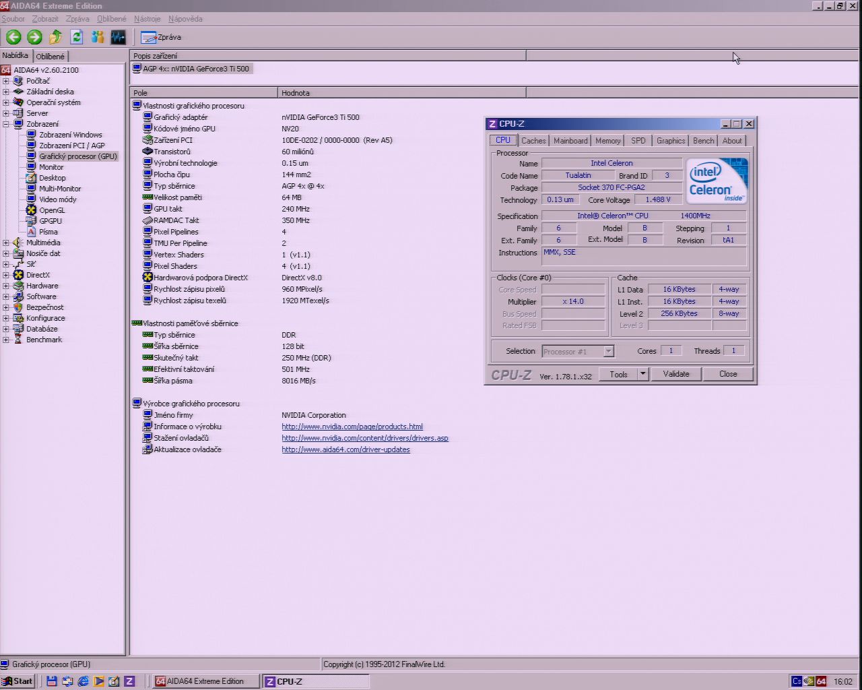Open the Oblíbené menu
862x690 pixels.
pyautogui.click(x=112, y=19)
